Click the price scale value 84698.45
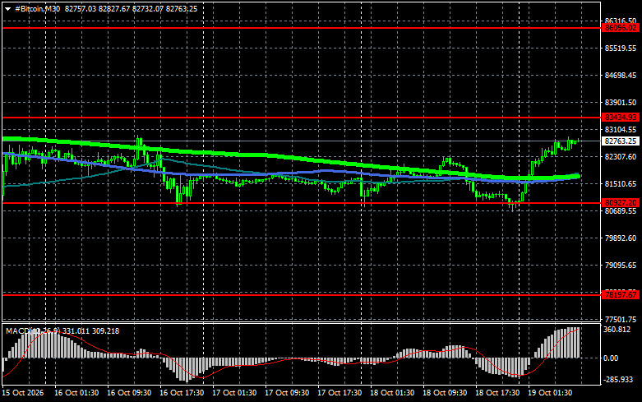 pyautogui.click(x=621, y=76)
